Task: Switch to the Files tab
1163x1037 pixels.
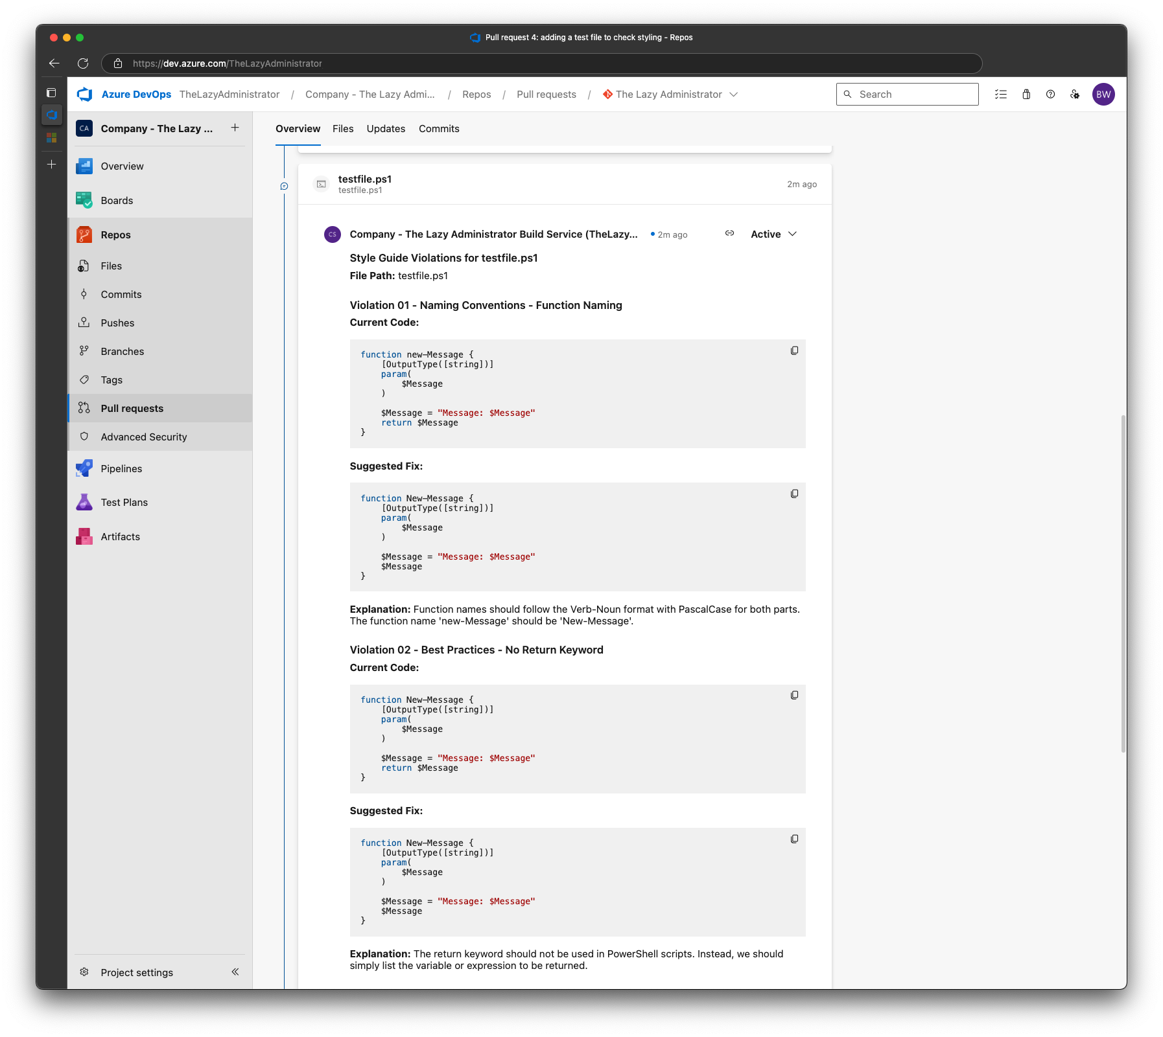Action: pos(343,129)
